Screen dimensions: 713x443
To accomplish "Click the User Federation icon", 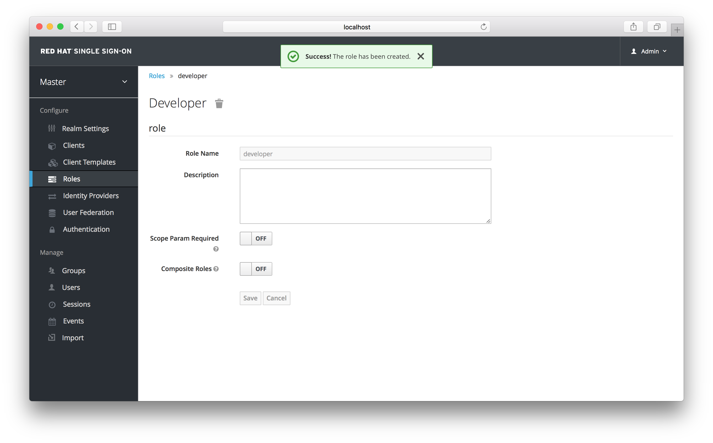I will tap(52, 212).
